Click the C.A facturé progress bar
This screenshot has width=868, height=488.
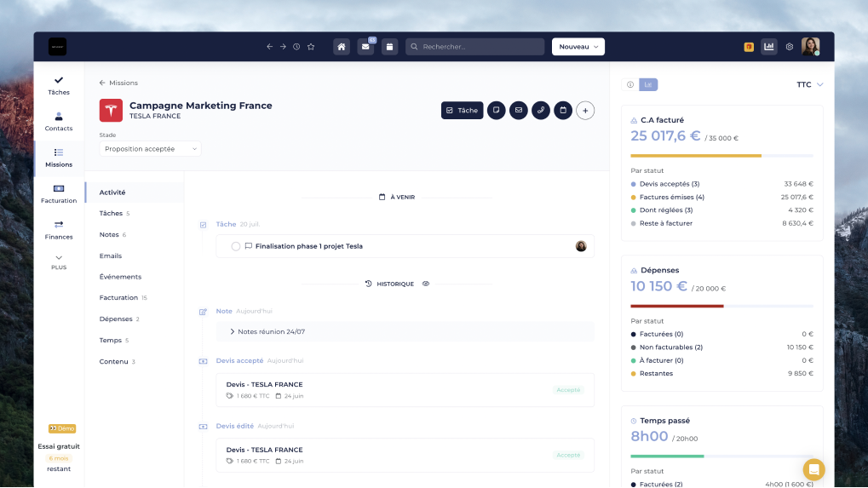pyautogui.click(x=721, y=156)
